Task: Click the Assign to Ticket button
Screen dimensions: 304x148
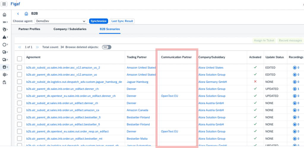Action: pos(264,40)
